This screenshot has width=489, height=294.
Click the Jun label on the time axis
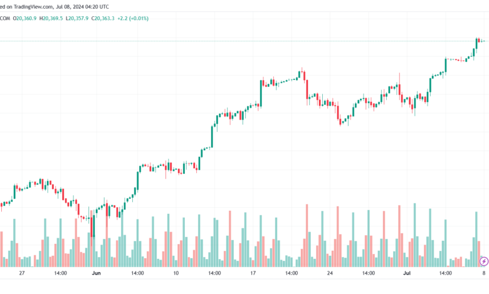96,273
